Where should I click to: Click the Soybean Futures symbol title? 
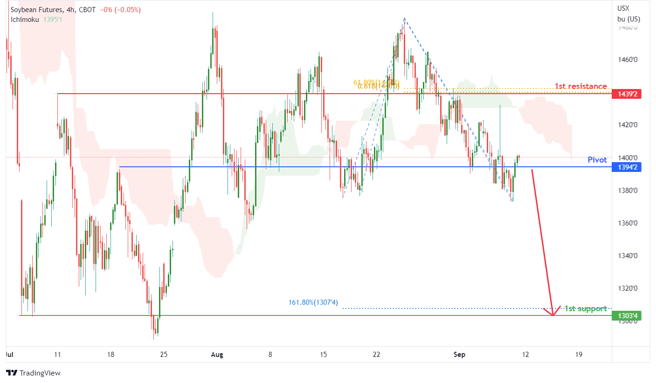[x=35, y=10]
